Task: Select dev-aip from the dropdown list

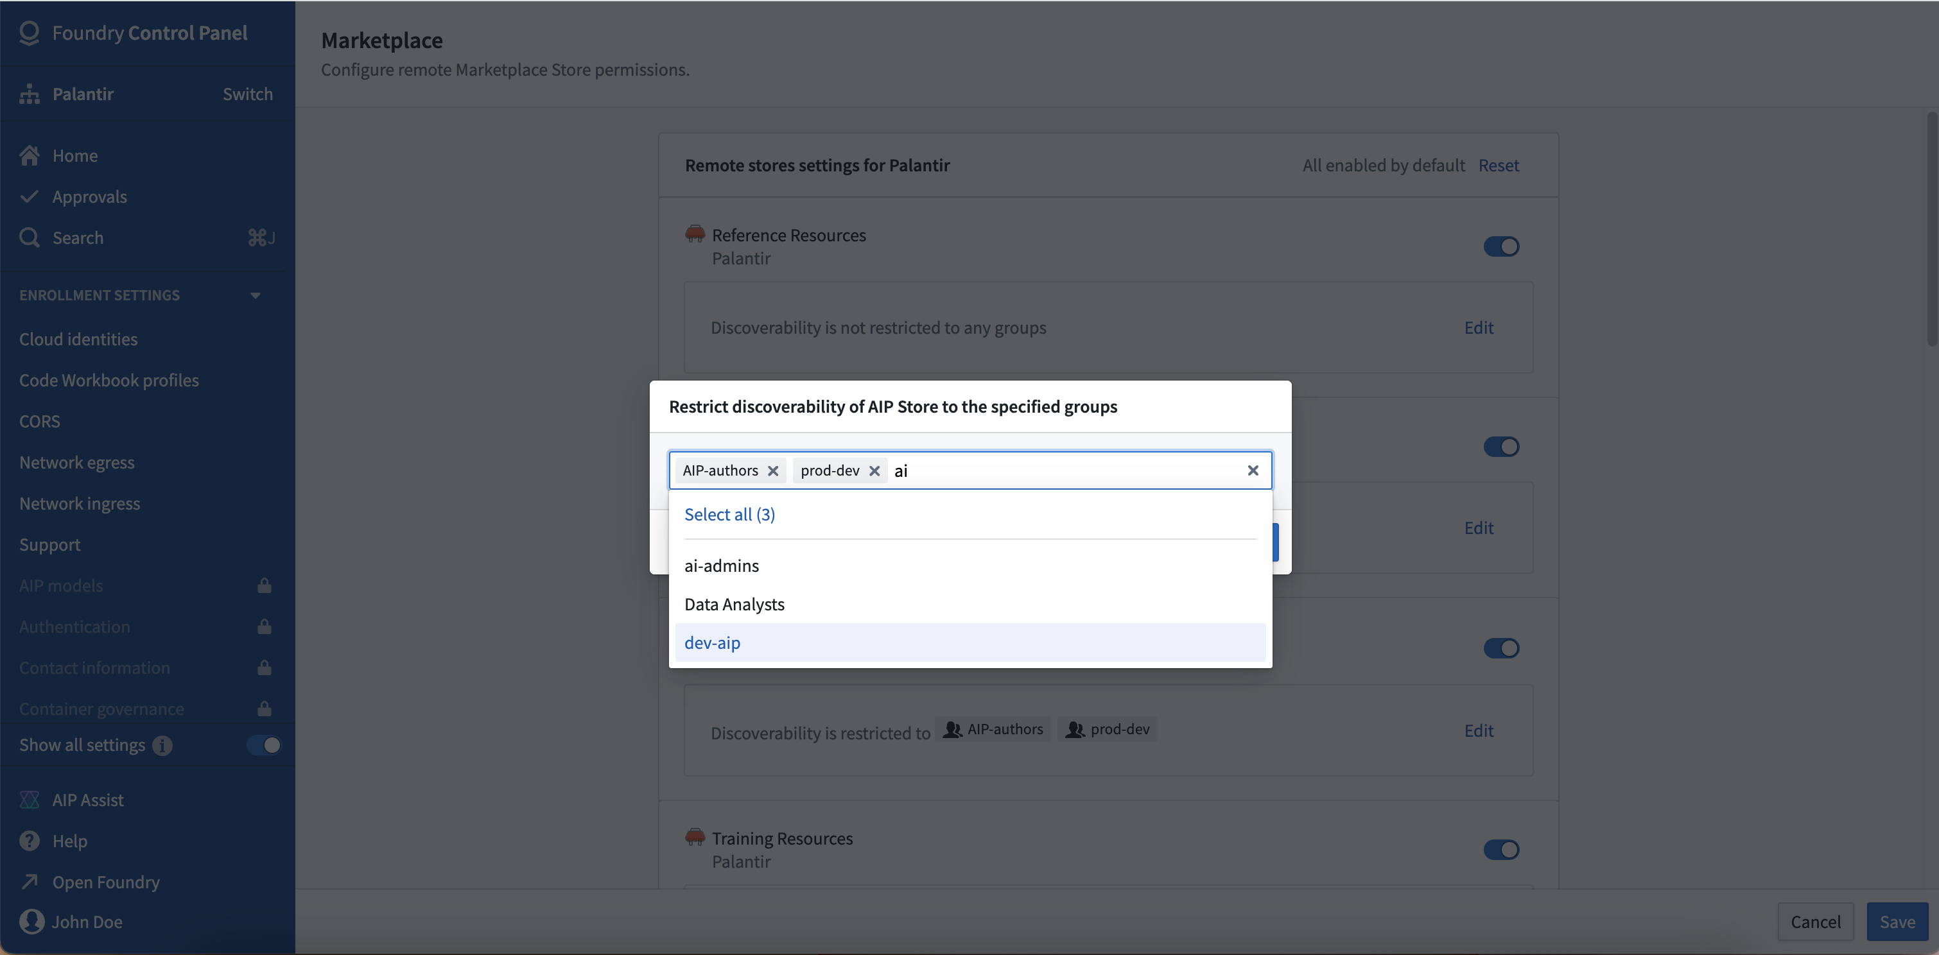Action: click(x=711, y=642)
